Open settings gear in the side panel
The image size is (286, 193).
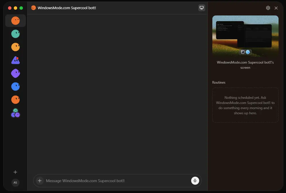click(268, 8)
